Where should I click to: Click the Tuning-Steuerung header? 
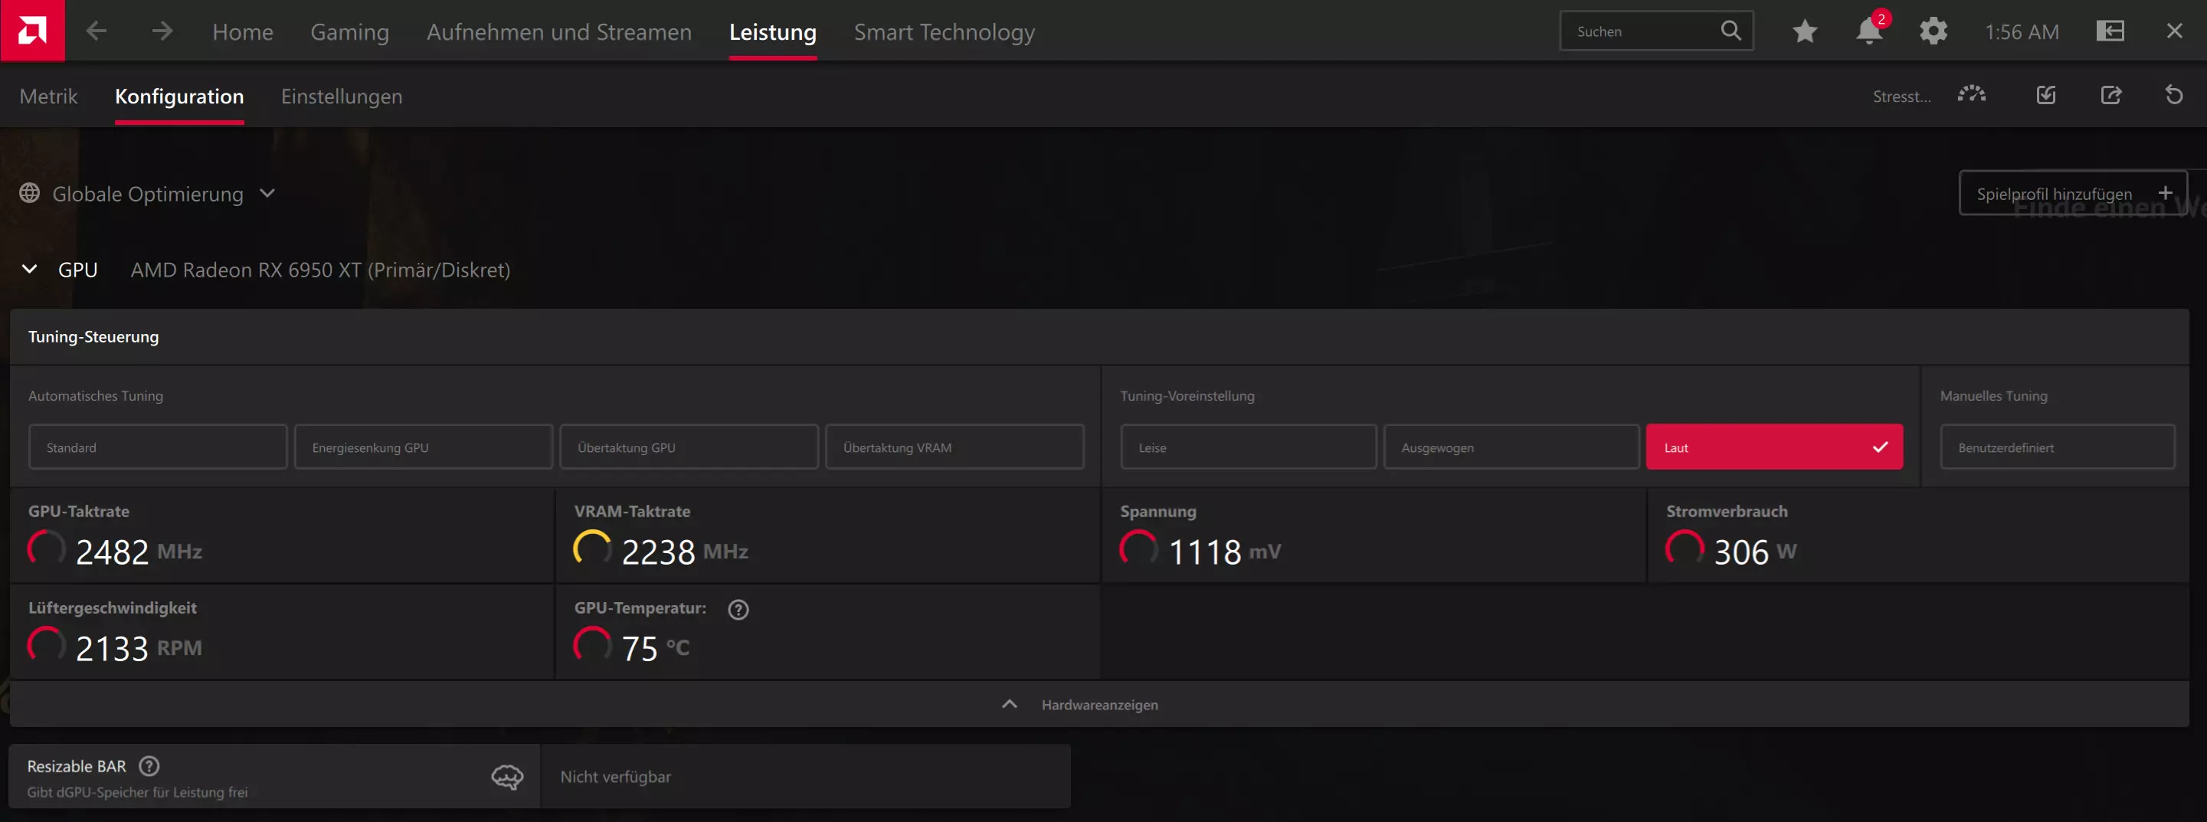pyautogui.click(x=93, y=336)
